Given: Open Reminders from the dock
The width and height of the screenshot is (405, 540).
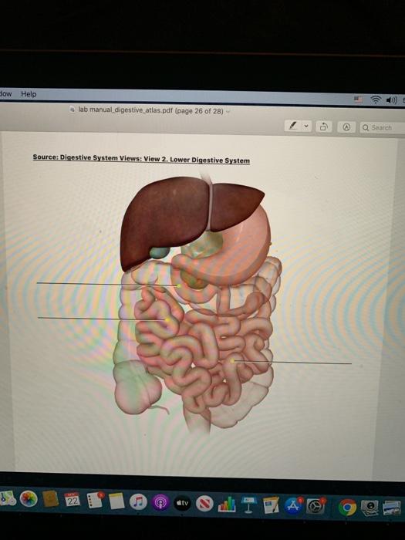Looking at the screenshot, I should coord(94,501).
